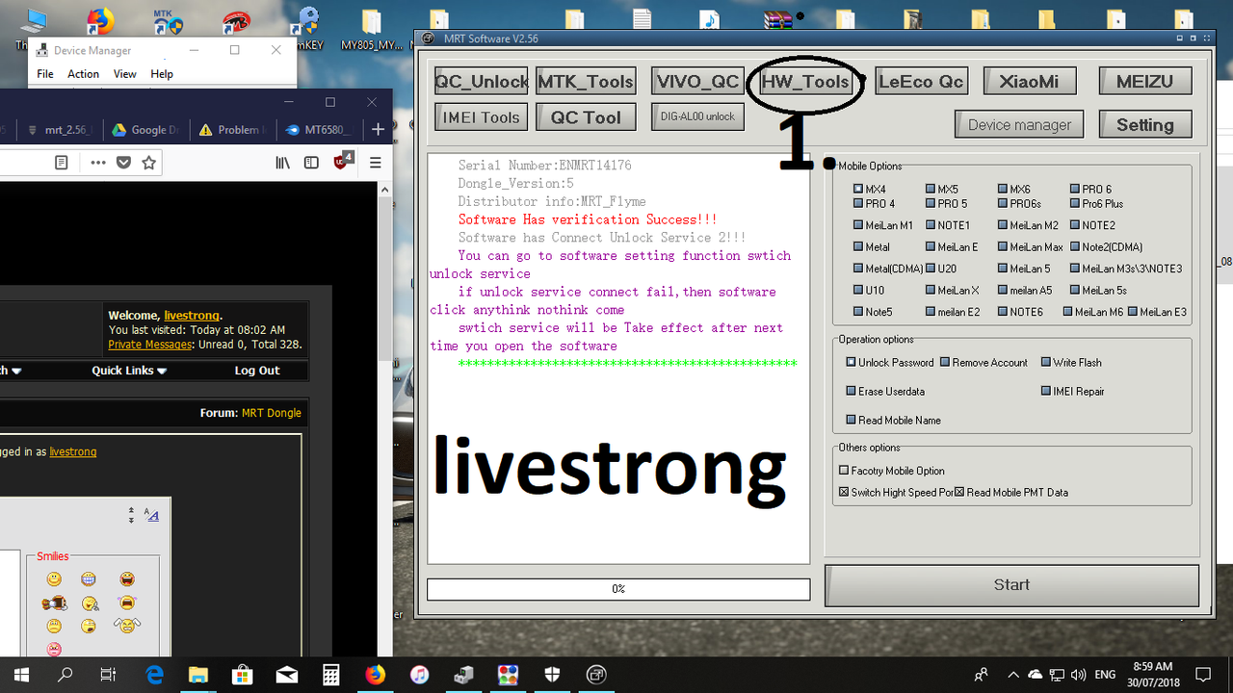Open Firefox page actions three-dot menu

[98, 163]
